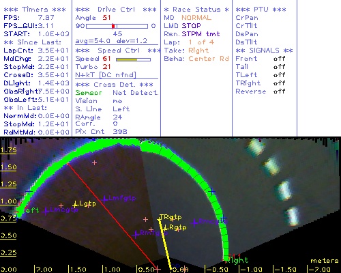Click the blue Rmfgtp cross marker
Viewport: 341px width, 273px height.
coord(136,234)
